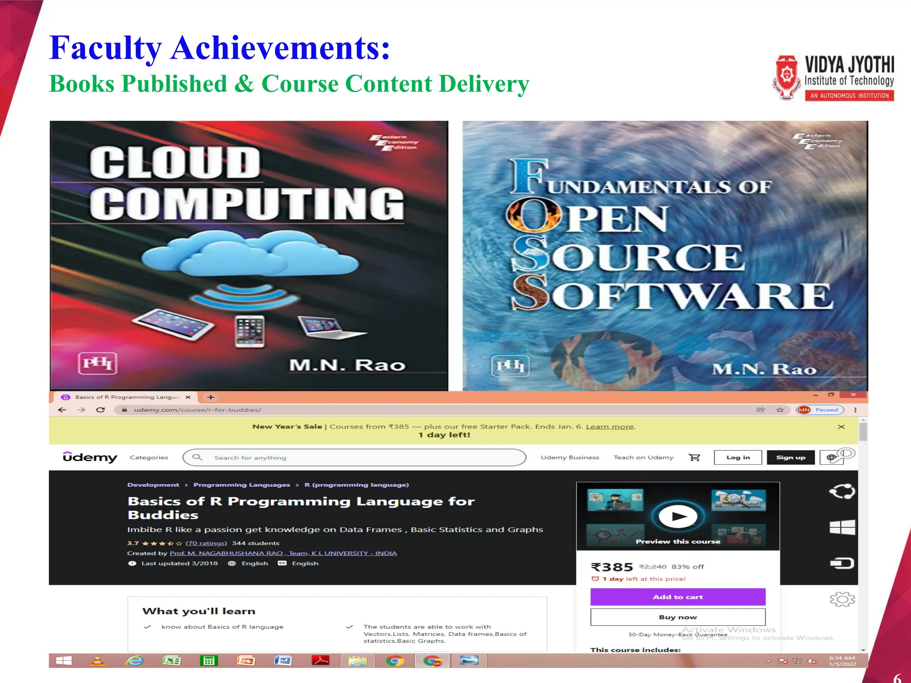The width and height of the screenshot is (911, 683).
Task: Open Prof. M. NAGABHUSHANA RAO instructor link
Action: point(226,553)
